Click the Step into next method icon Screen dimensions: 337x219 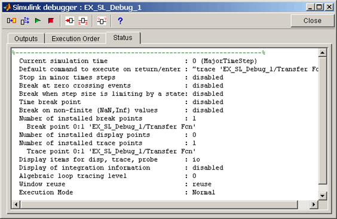(x=11, y=21)
